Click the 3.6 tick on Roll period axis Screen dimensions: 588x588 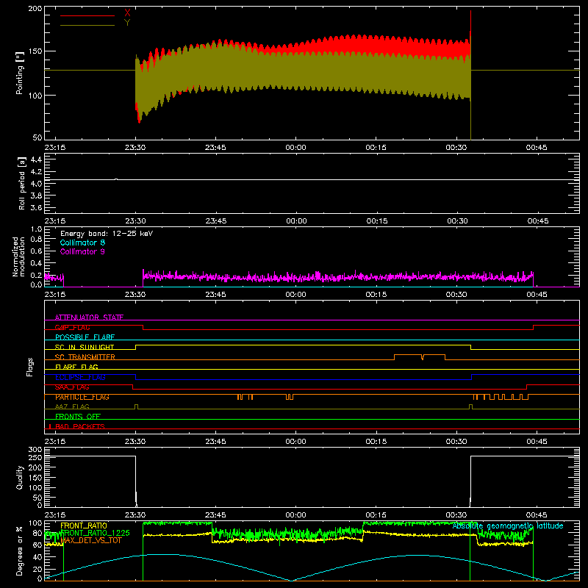pos(36,207)
